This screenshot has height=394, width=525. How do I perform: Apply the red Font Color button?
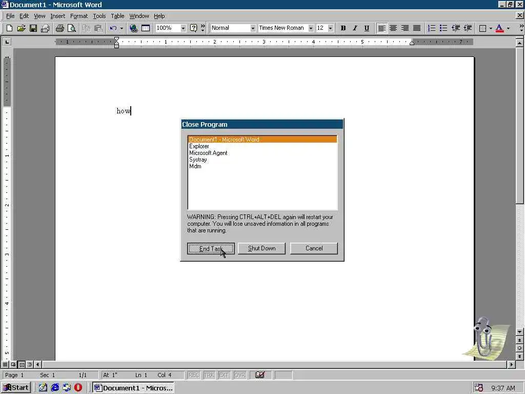[x=499, y=28]
